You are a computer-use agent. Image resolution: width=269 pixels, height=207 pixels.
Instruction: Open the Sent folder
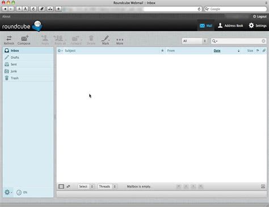tap(28, 64)
